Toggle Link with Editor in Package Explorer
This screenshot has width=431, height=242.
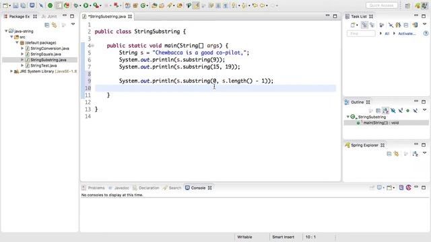(x=55, y=26)
